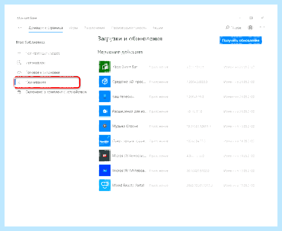Click the Mixed Reality Portal app name
The height and width of the screenshot is (231, 282).
(128, 185)
